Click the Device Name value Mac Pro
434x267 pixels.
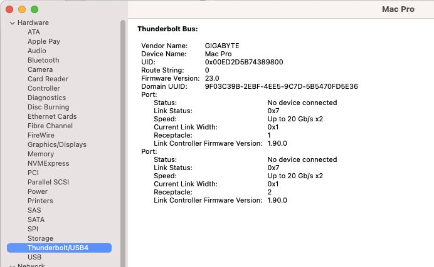tap(218, 54)
